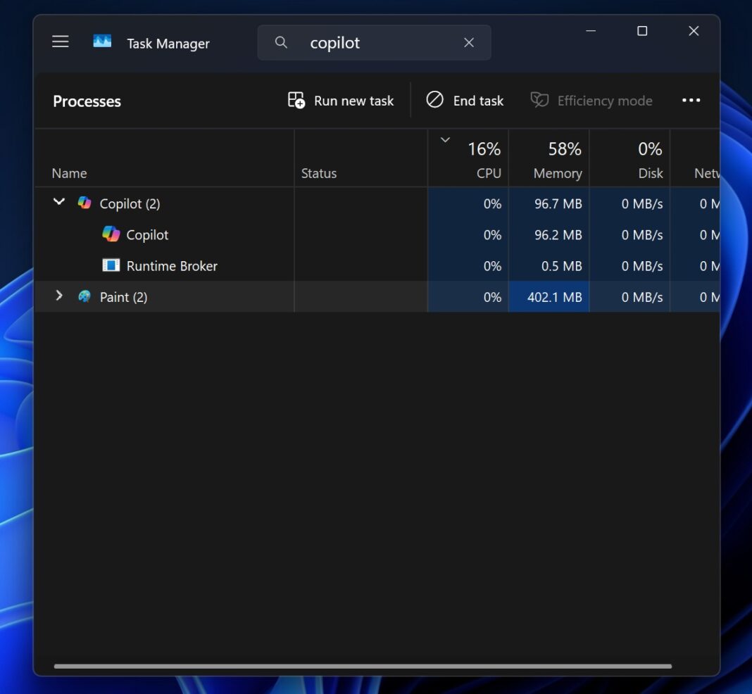
Task: Click the Copilot app icon in the process list
Action: [x=84, y=203]
